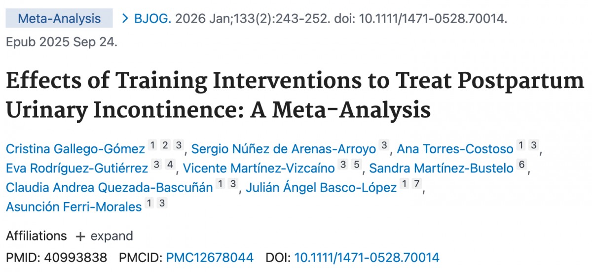The height and width of the screenshot is (272, 592).
Task: Expand the Affiliations section
Action: [104, 236]
